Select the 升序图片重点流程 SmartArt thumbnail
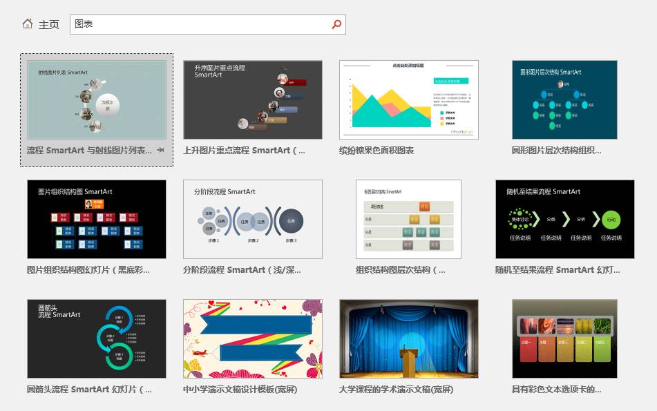The height and width of the screenshot is (411, 657). (253, 100)
